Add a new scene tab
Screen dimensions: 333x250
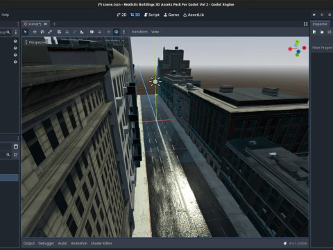point(54,24)
